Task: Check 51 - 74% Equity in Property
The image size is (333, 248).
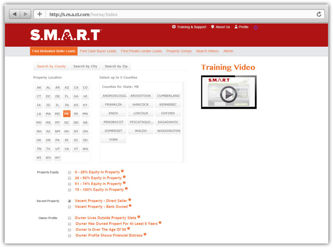Action: click(x=69, y=184)
